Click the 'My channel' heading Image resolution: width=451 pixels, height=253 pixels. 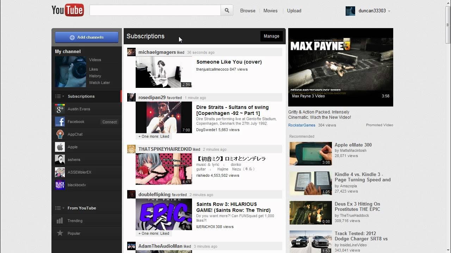point(68,51)
